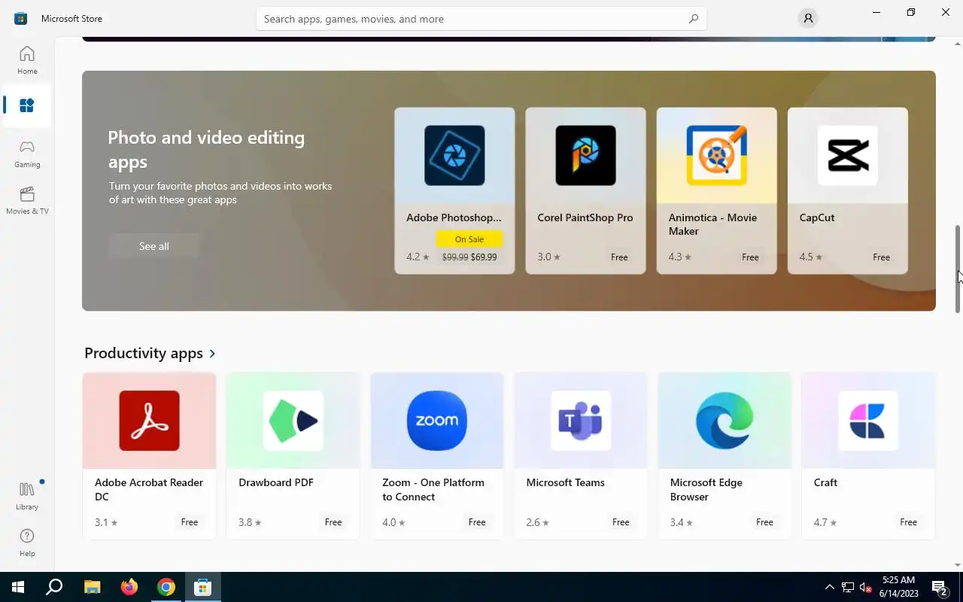Open Zoom app icon

436,420
